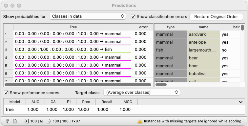Open the help question mark icon
The height and width of the screenshot is (126, 248).
[7, 121]
